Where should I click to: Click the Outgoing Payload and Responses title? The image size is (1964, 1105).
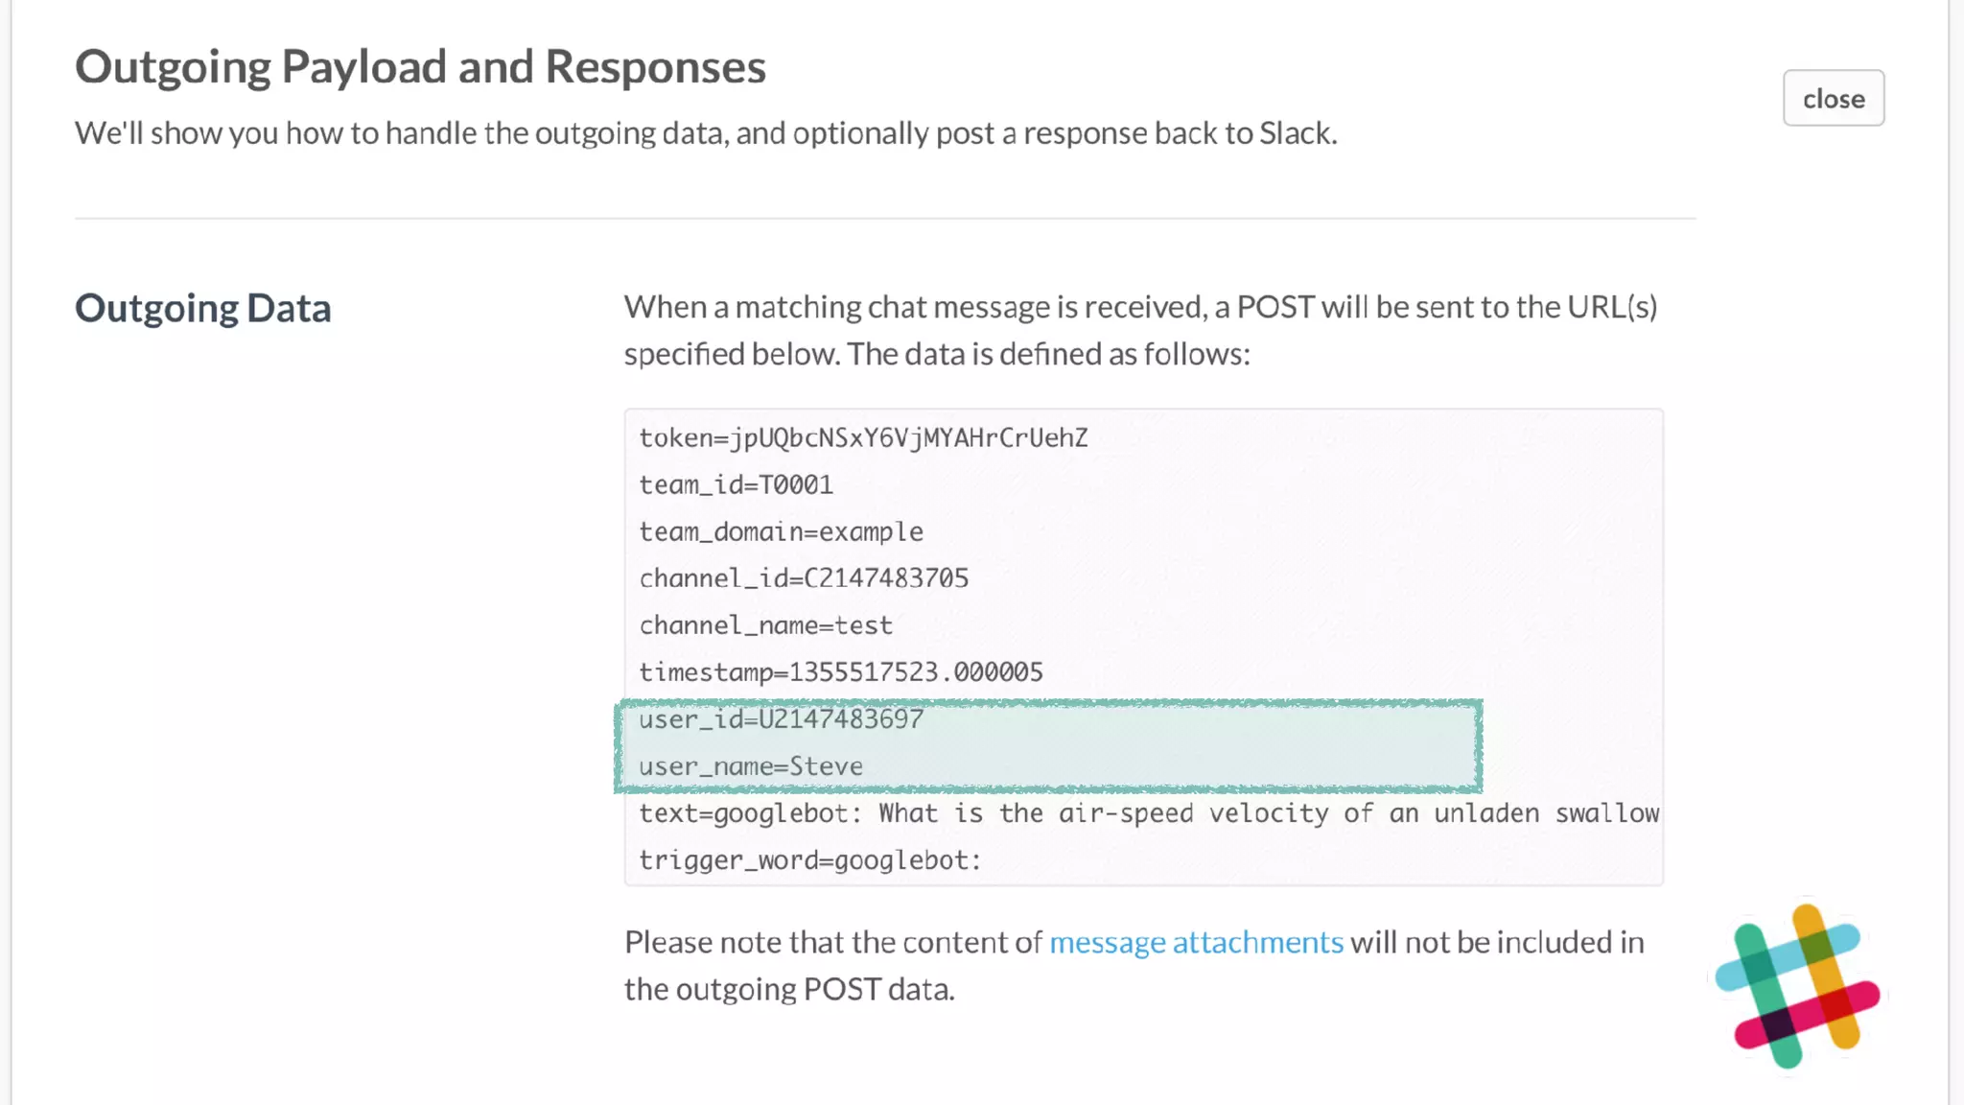point(420,67)
